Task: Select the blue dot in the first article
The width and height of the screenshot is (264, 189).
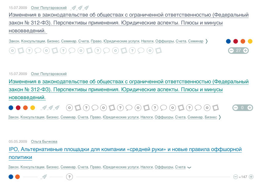Action: 228,41
